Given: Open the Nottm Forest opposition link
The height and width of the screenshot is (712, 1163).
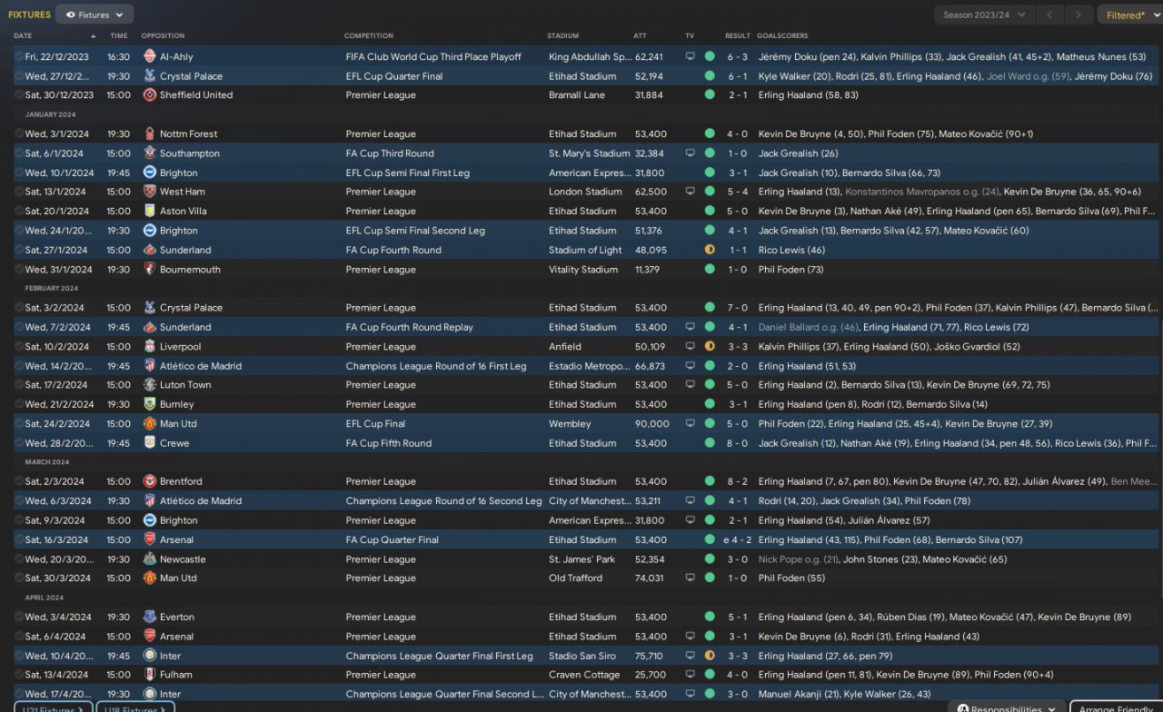Looking at the screenshot, I should [189, 133].
